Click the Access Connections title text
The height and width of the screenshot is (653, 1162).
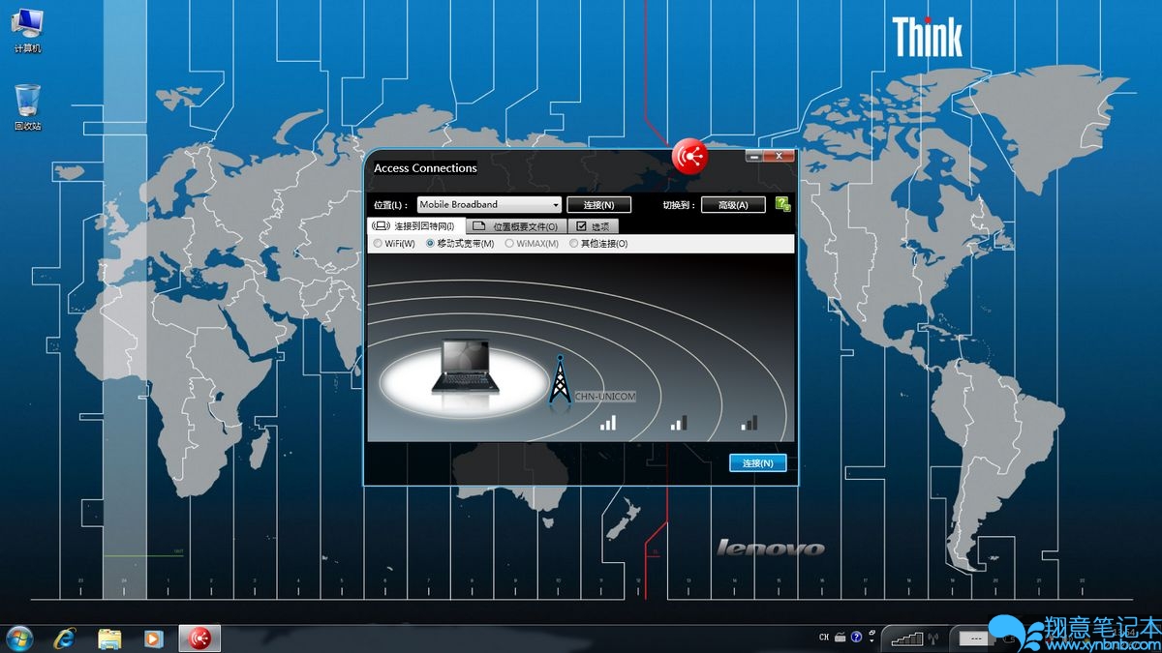pos(425,168)
